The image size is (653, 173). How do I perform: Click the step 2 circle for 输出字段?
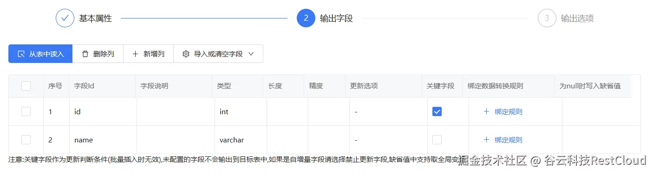click(x=306, y=19)
